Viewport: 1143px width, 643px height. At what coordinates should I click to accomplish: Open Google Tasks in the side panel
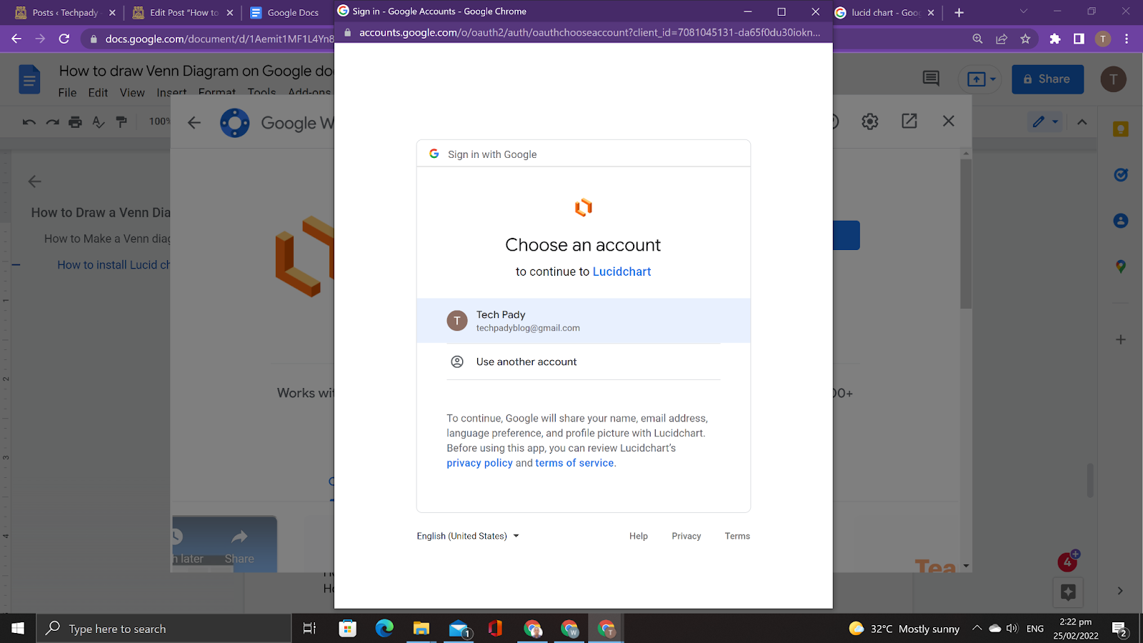1121,175
